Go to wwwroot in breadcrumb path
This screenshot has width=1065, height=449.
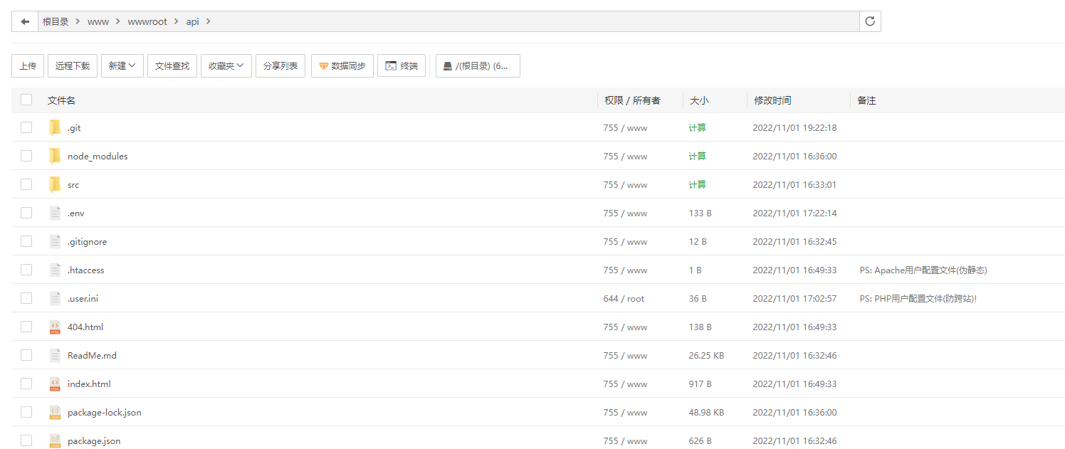[x=147, y=21]
